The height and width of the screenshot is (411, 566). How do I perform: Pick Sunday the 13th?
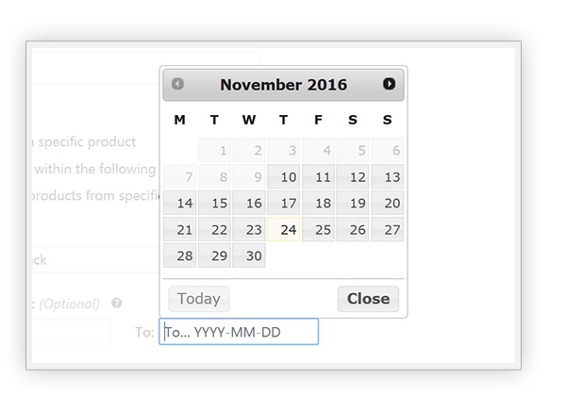pos(388,177)
